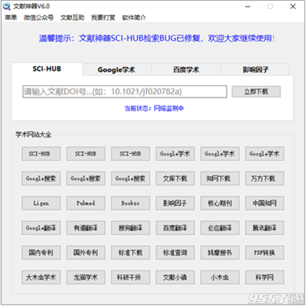
Task: Click the 知网下载 download button
Action: (x=219, y=178)
